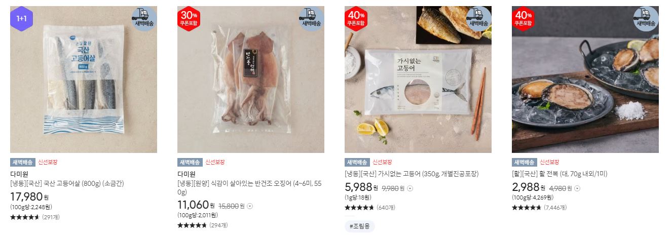671x236 pixels.
Task: Click the 1+1 purple badge on mackerel fillet
Action: [21, 19]
